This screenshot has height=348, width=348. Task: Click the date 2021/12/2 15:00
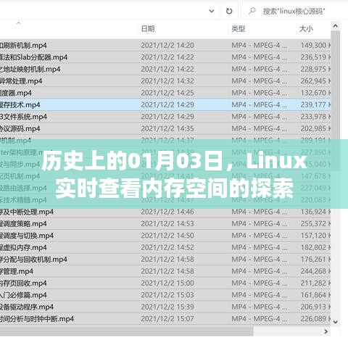[167, 283]
